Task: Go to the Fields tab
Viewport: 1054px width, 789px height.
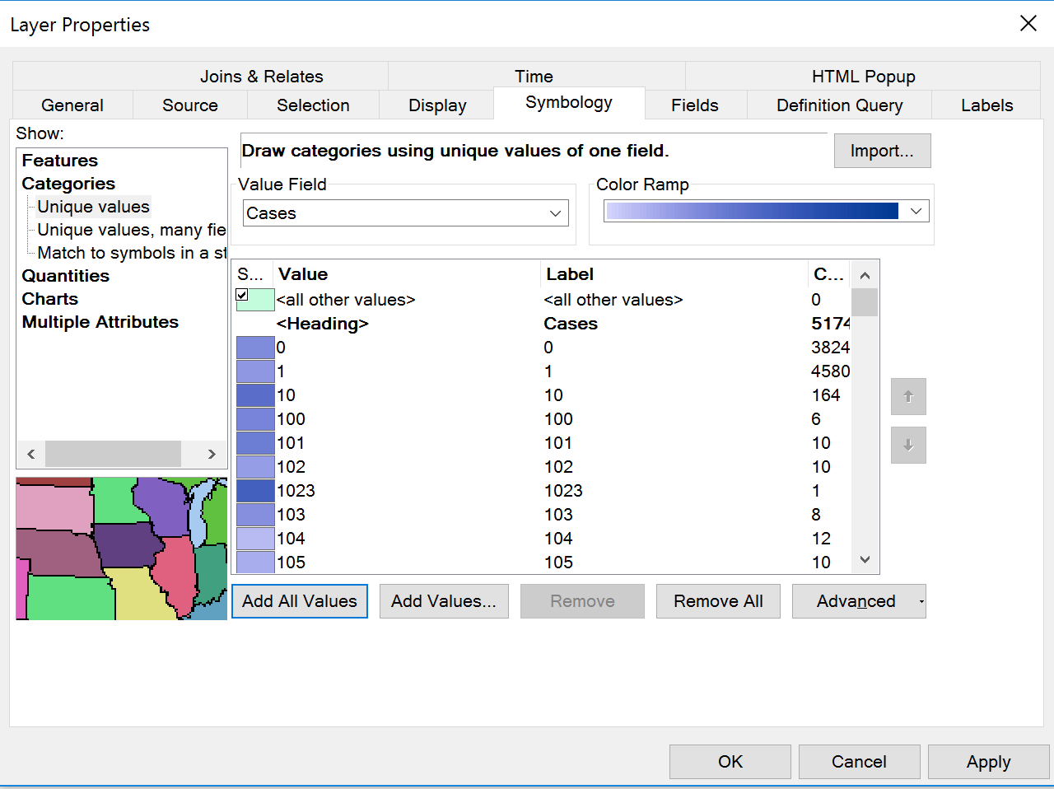Action: 695,105
